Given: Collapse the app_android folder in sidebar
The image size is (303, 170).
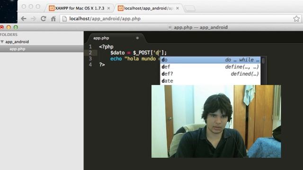Looking at the screenshot, I should (x=2, y=42).
